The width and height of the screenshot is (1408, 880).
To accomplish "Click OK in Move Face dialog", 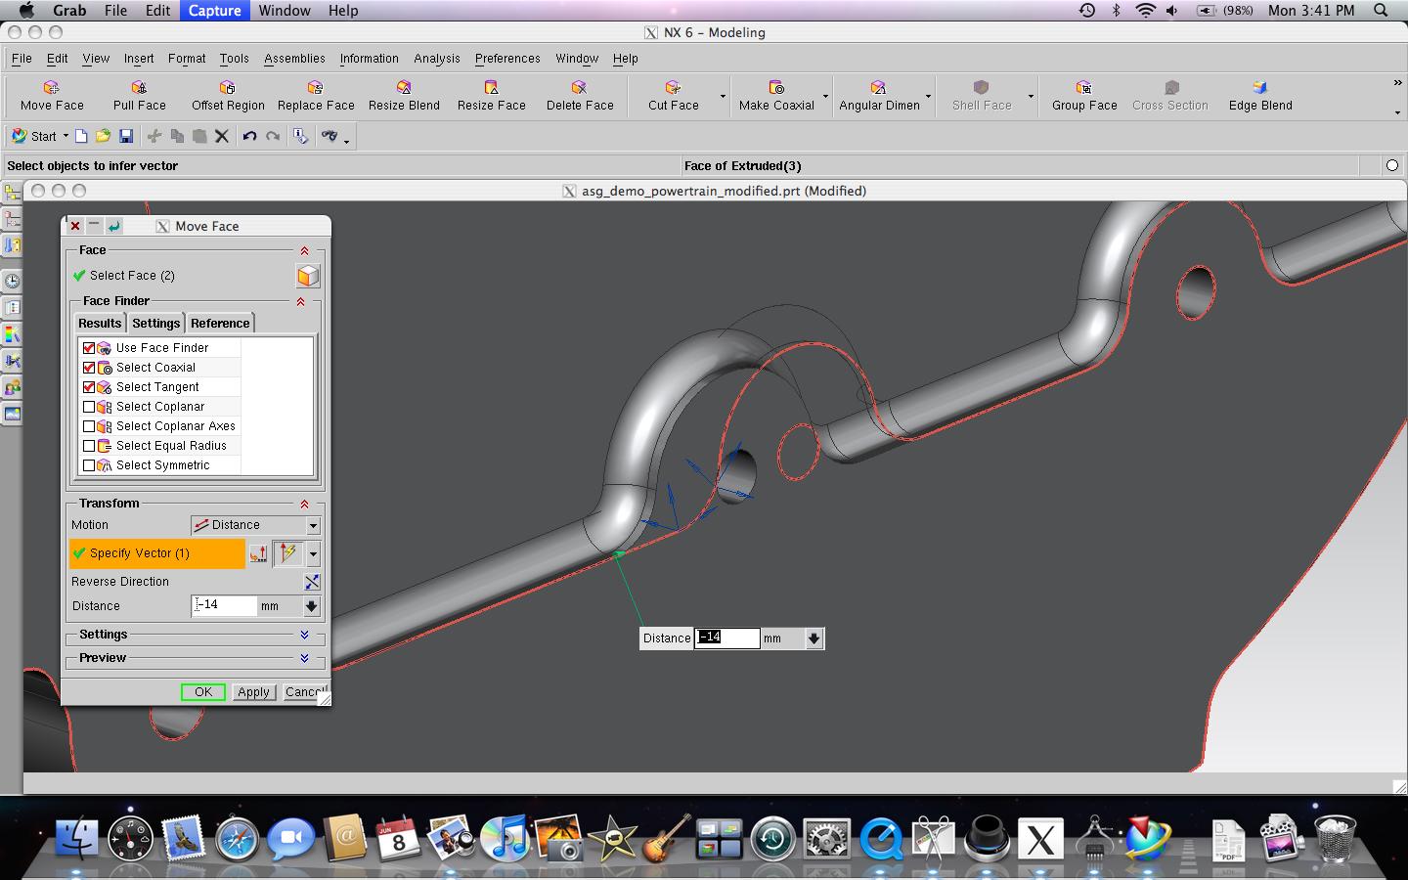I will [202, 692].
